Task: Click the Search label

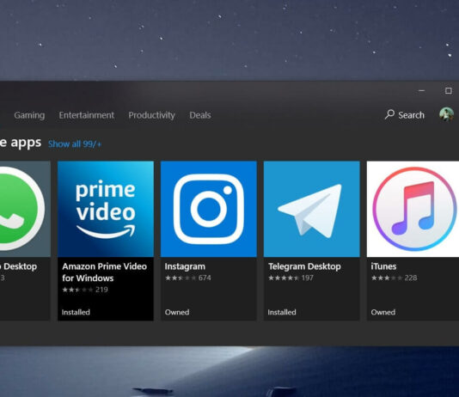Action: (x=411, y=115)
